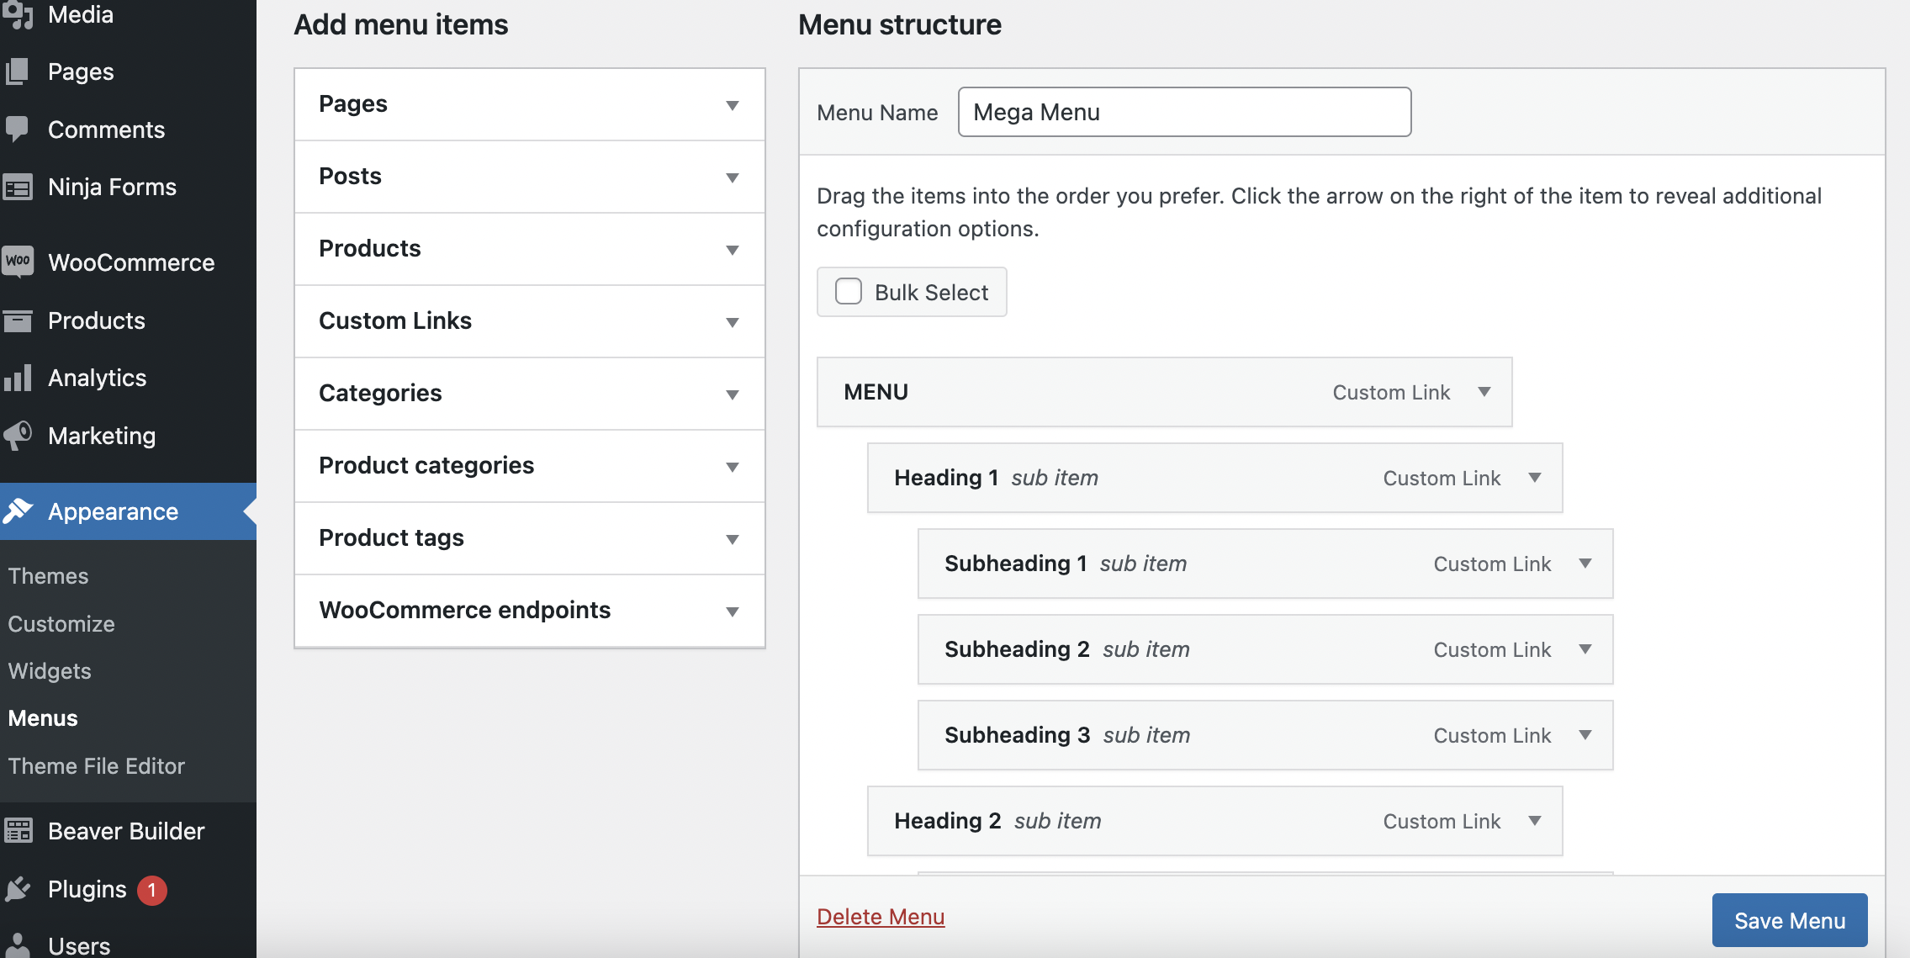Click the Menu Name input field
Screen dimensions: 1910x958
tap(1184, 112)
